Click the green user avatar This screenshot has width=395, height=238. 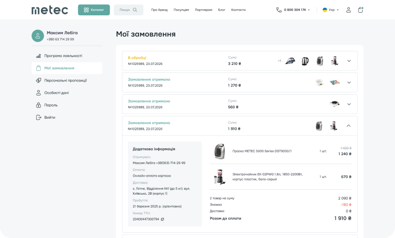tap(38, 36)
